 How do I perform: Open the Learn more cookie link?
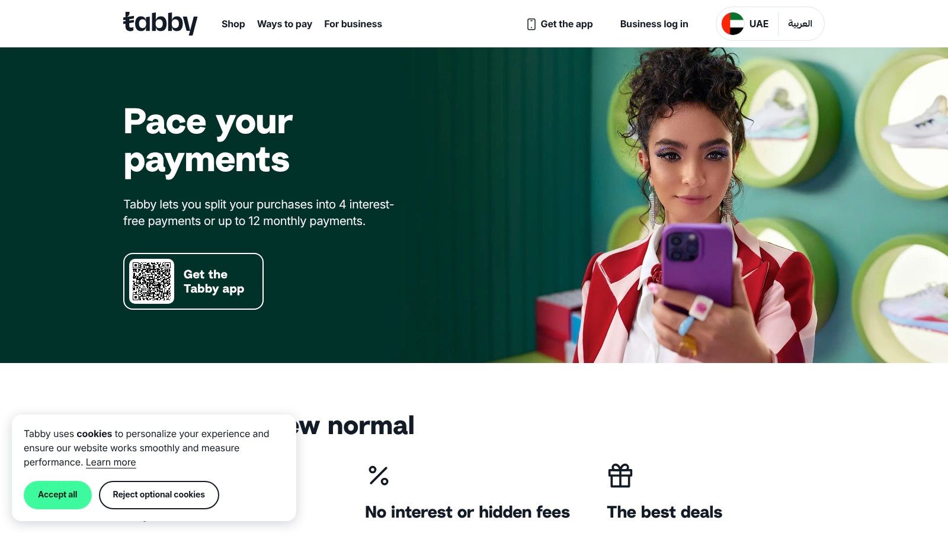click(111, 463)
